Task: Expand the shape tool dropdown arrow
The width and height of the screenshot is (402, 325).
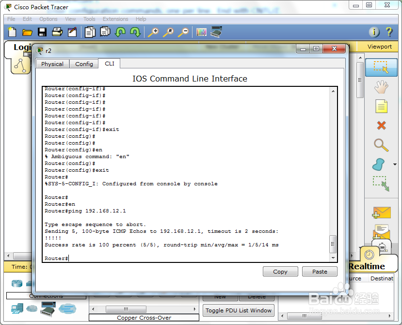Action: (x=395, y=164)
